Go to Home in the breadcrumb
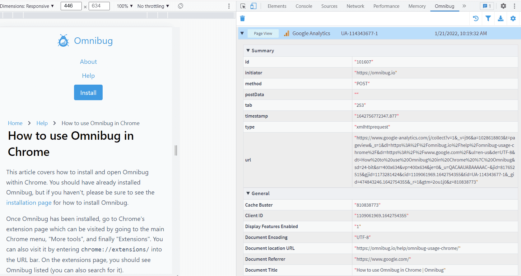The image size is (521, 276). (x=15, y=123)
